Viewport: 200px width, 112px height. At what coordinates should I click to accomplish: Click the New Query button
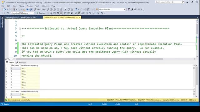point(40,10)
